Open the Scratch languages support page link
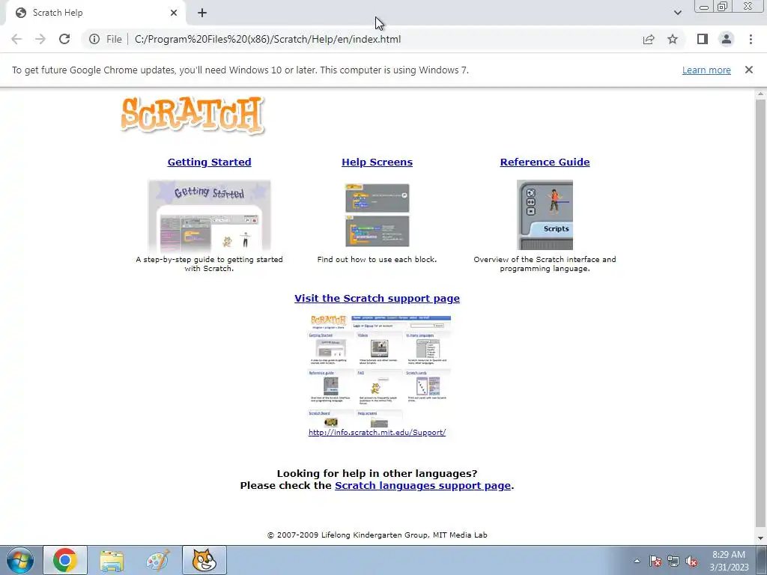The image size is (767, 575). click(422, 485)
